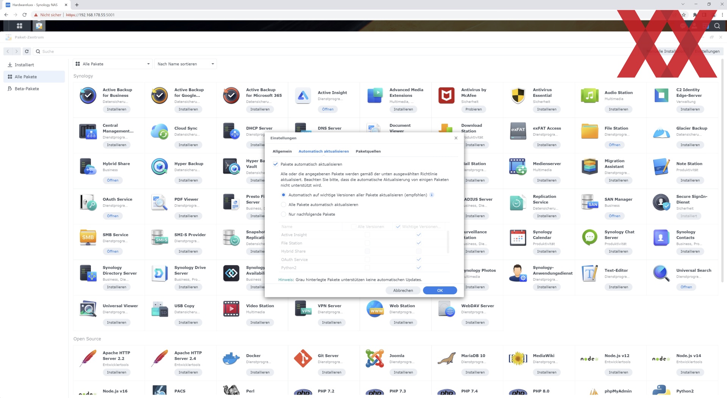727x398 pixels.
Task: Click Abbrechen in Einstellungen dialog
Action: [403, 291]
